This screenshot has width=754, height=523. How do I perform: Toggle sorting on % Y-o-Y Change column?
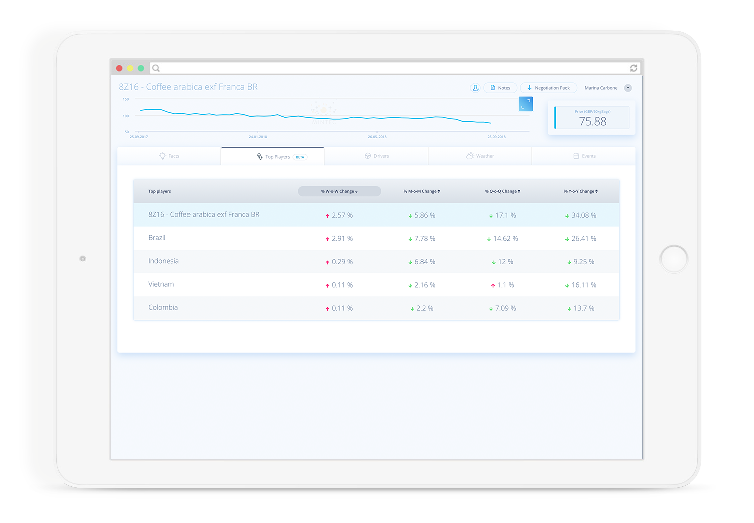596,191
